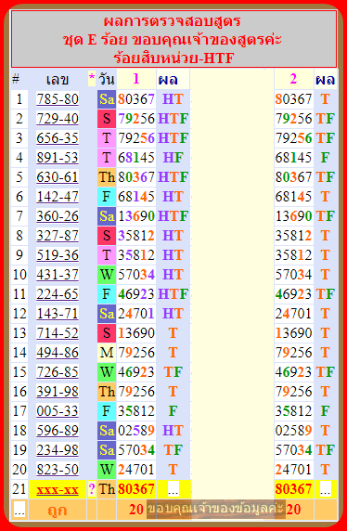Image resolution: width=347 pixels, height=531 pixels.
Task: Click the cream M day cell in row 14
Action: click(107, 353)
